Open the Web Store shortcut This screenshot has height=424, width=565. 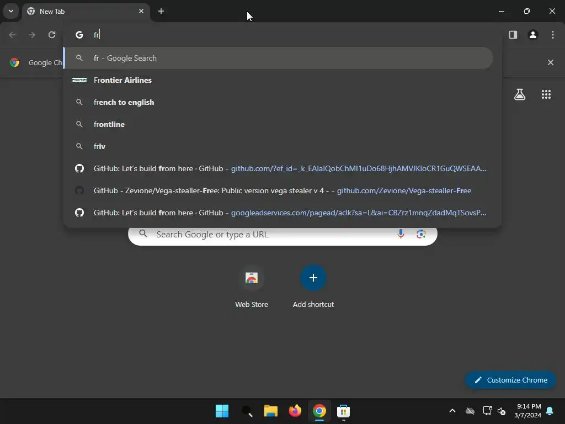click(252, 287)
